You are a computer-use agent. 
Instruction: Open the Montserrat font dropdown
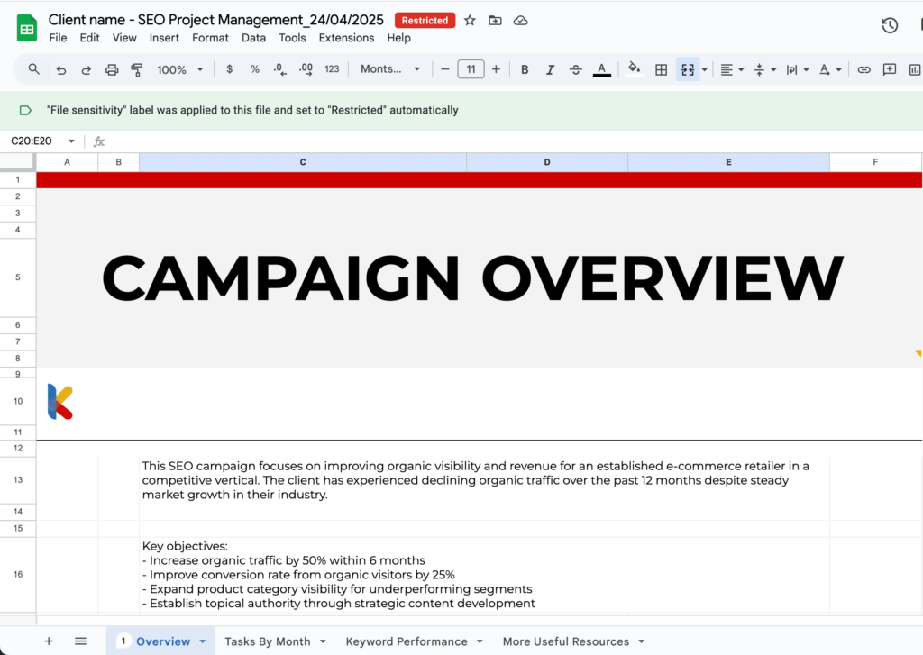[x=391, y=69]
